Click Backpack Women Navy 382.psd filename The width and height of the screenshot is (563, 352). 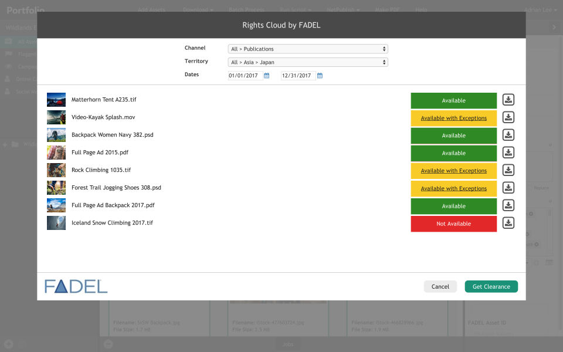pyautogui.click(x=113, y=135)
